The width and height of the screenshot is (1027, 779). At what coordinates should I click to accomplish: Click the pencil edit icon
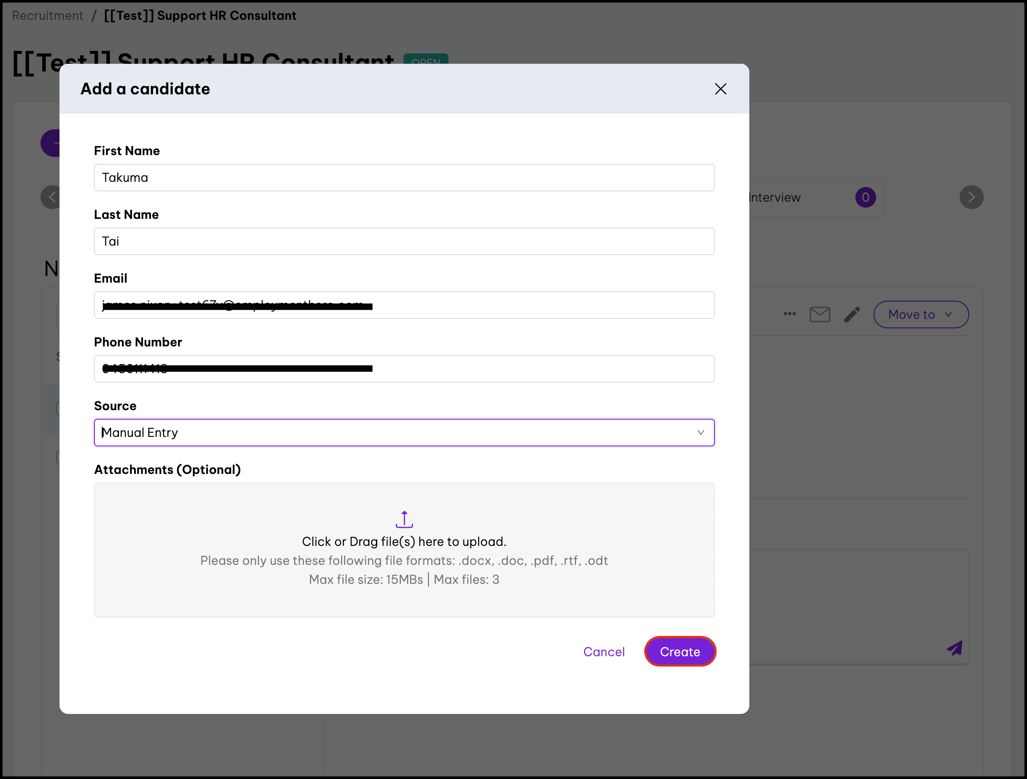pyautogui.click(x=852, y=315)
